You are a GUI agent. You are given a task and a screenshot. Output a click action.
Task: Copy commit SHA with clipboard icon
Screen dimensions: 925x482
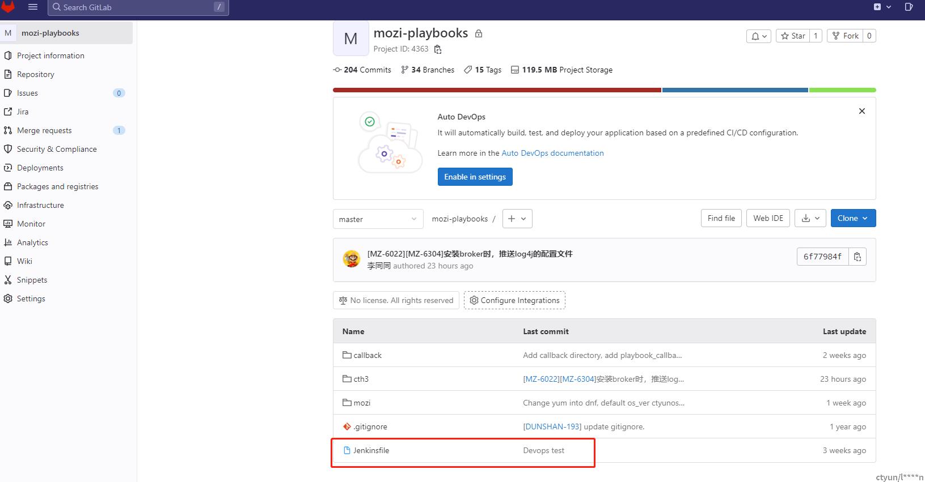pos(858,257)
